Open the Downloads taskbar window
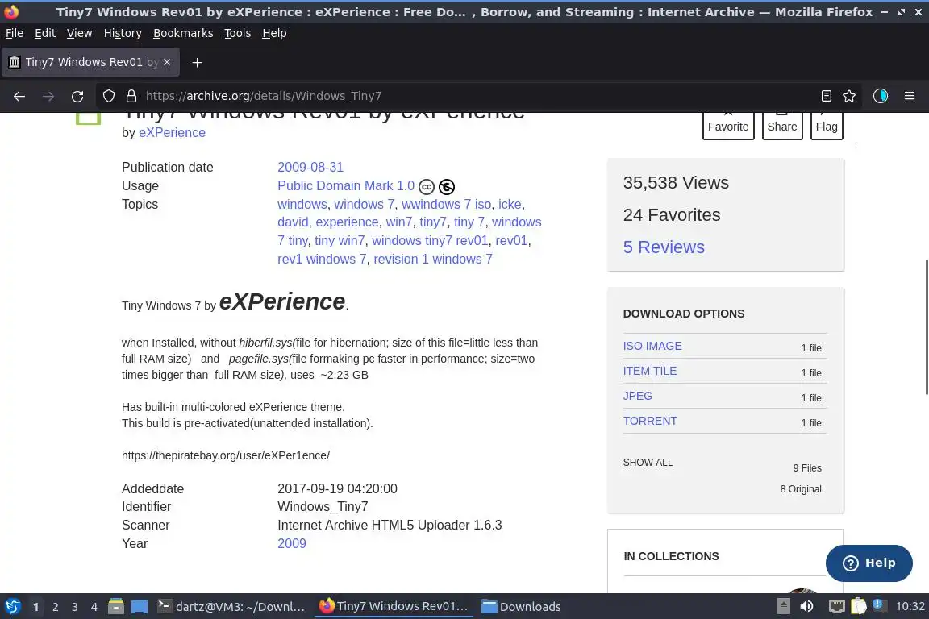The height and width of the screenshot is (619, 929). coord(522,607)
